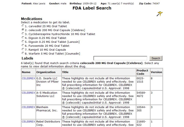Open CELEBREX label from Rebel Distributors Corp.

pos(28,122)
